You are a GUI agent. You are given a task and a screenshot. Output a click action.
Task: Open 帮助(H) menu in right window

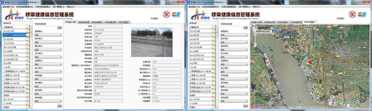(x=256, y=6)
